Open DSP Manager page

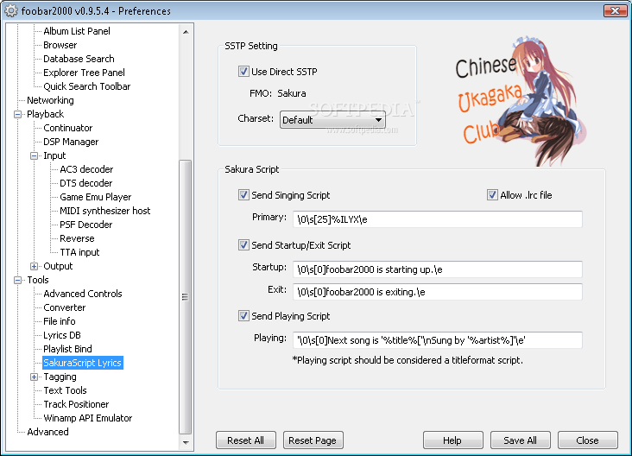[x=71, y=142]
